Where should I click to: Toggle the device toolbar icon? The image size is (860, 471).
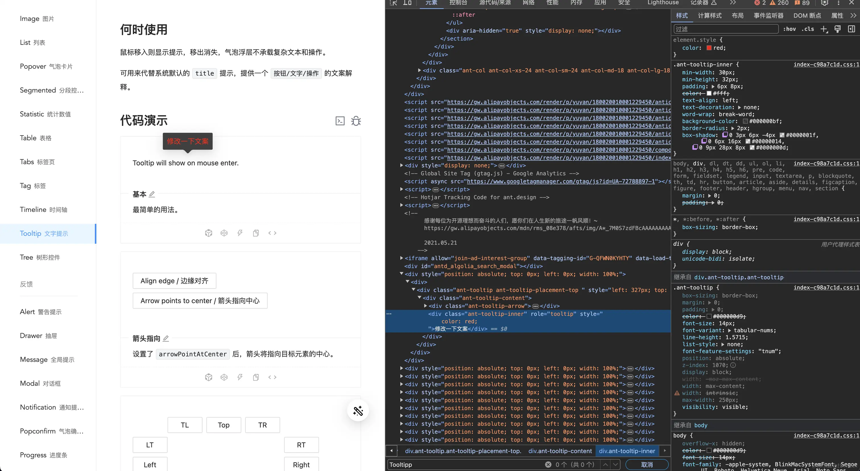pyautogui.click(x=407, y=3)
